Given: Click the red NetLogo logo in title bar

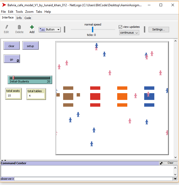Looking at the screenshot, I should 4,5.
